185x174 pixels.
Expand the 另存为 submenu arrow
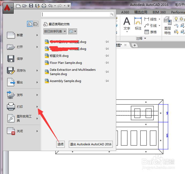tap(37, 71)
